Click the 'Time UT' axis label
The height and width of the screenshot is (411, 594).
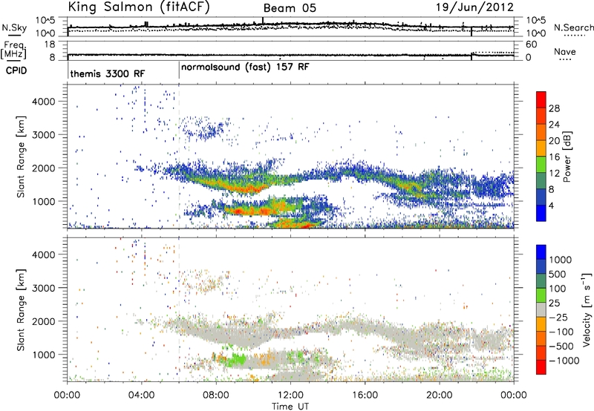point(290,407)
